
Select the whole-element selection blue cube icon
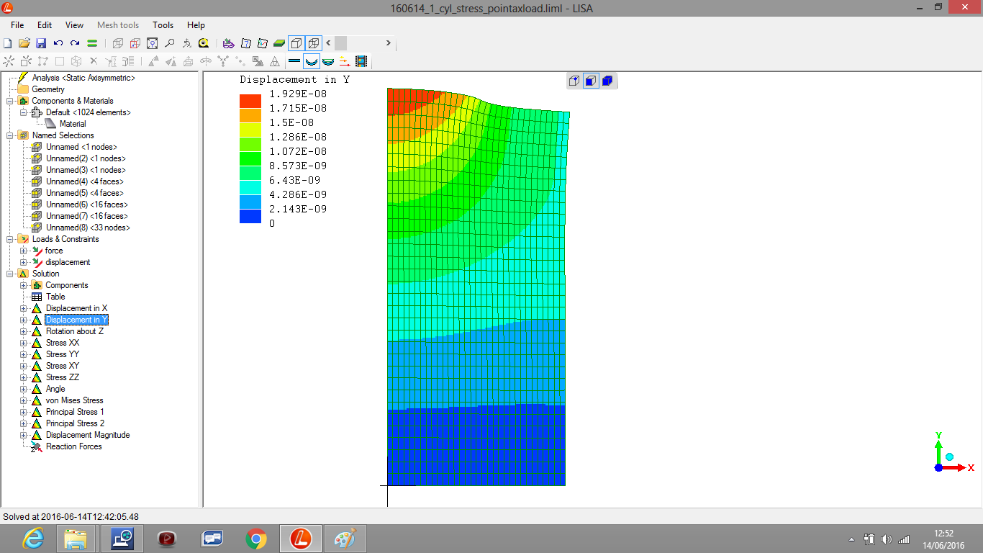click(x=607, y=81)
